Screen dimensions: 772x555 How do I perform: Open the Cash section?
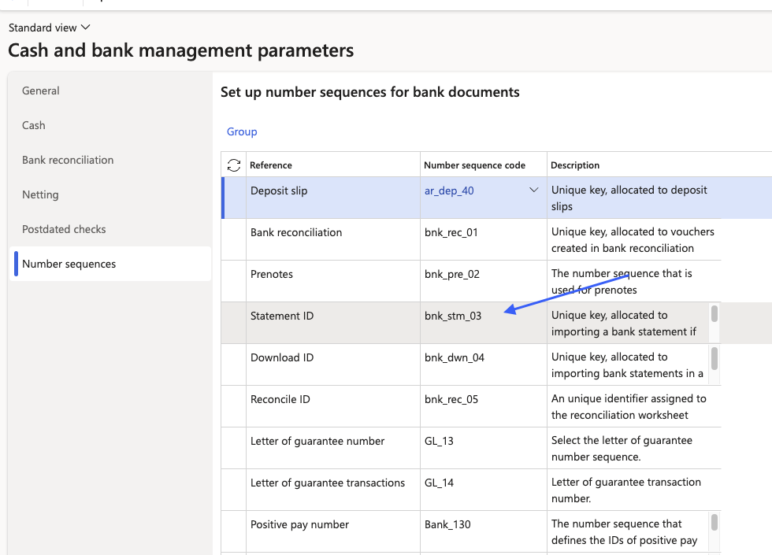click(33, 125)
